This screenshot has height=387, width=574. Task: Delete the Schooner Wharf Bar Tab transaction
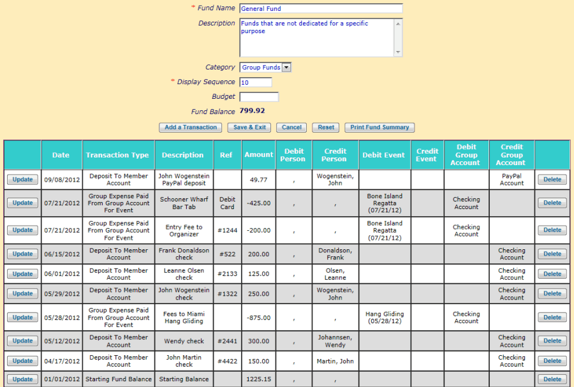coord(552,203)
